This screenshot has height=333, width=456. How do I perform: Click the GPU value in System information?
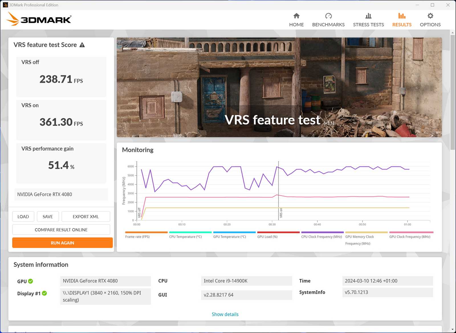click(x=105, y=281)
